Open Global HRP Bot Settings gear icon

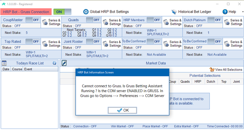point(86,12)
